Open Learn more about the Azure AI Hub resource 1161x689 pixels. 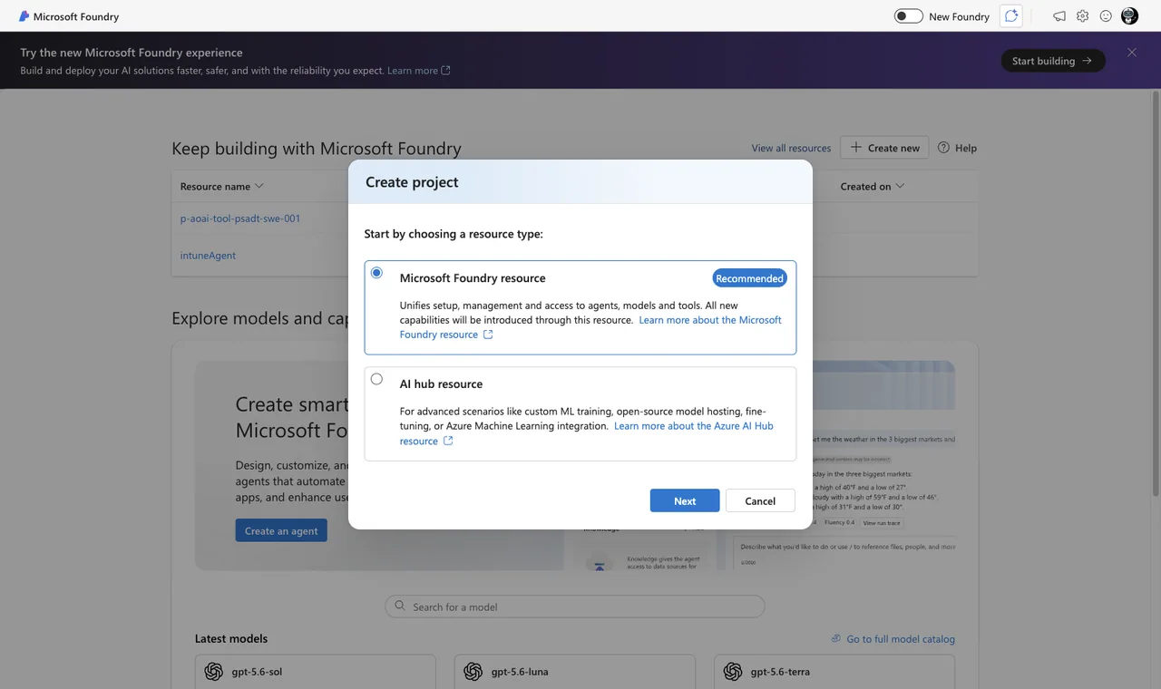coord(587,433)
